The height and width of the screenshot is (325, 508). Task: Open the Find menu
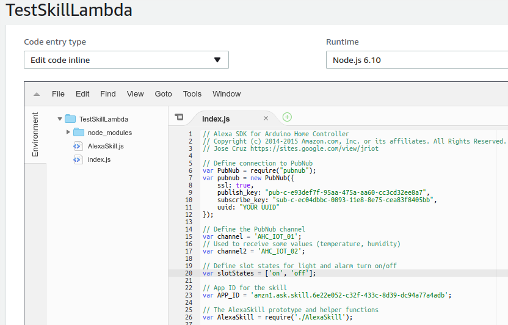point(108,94)
